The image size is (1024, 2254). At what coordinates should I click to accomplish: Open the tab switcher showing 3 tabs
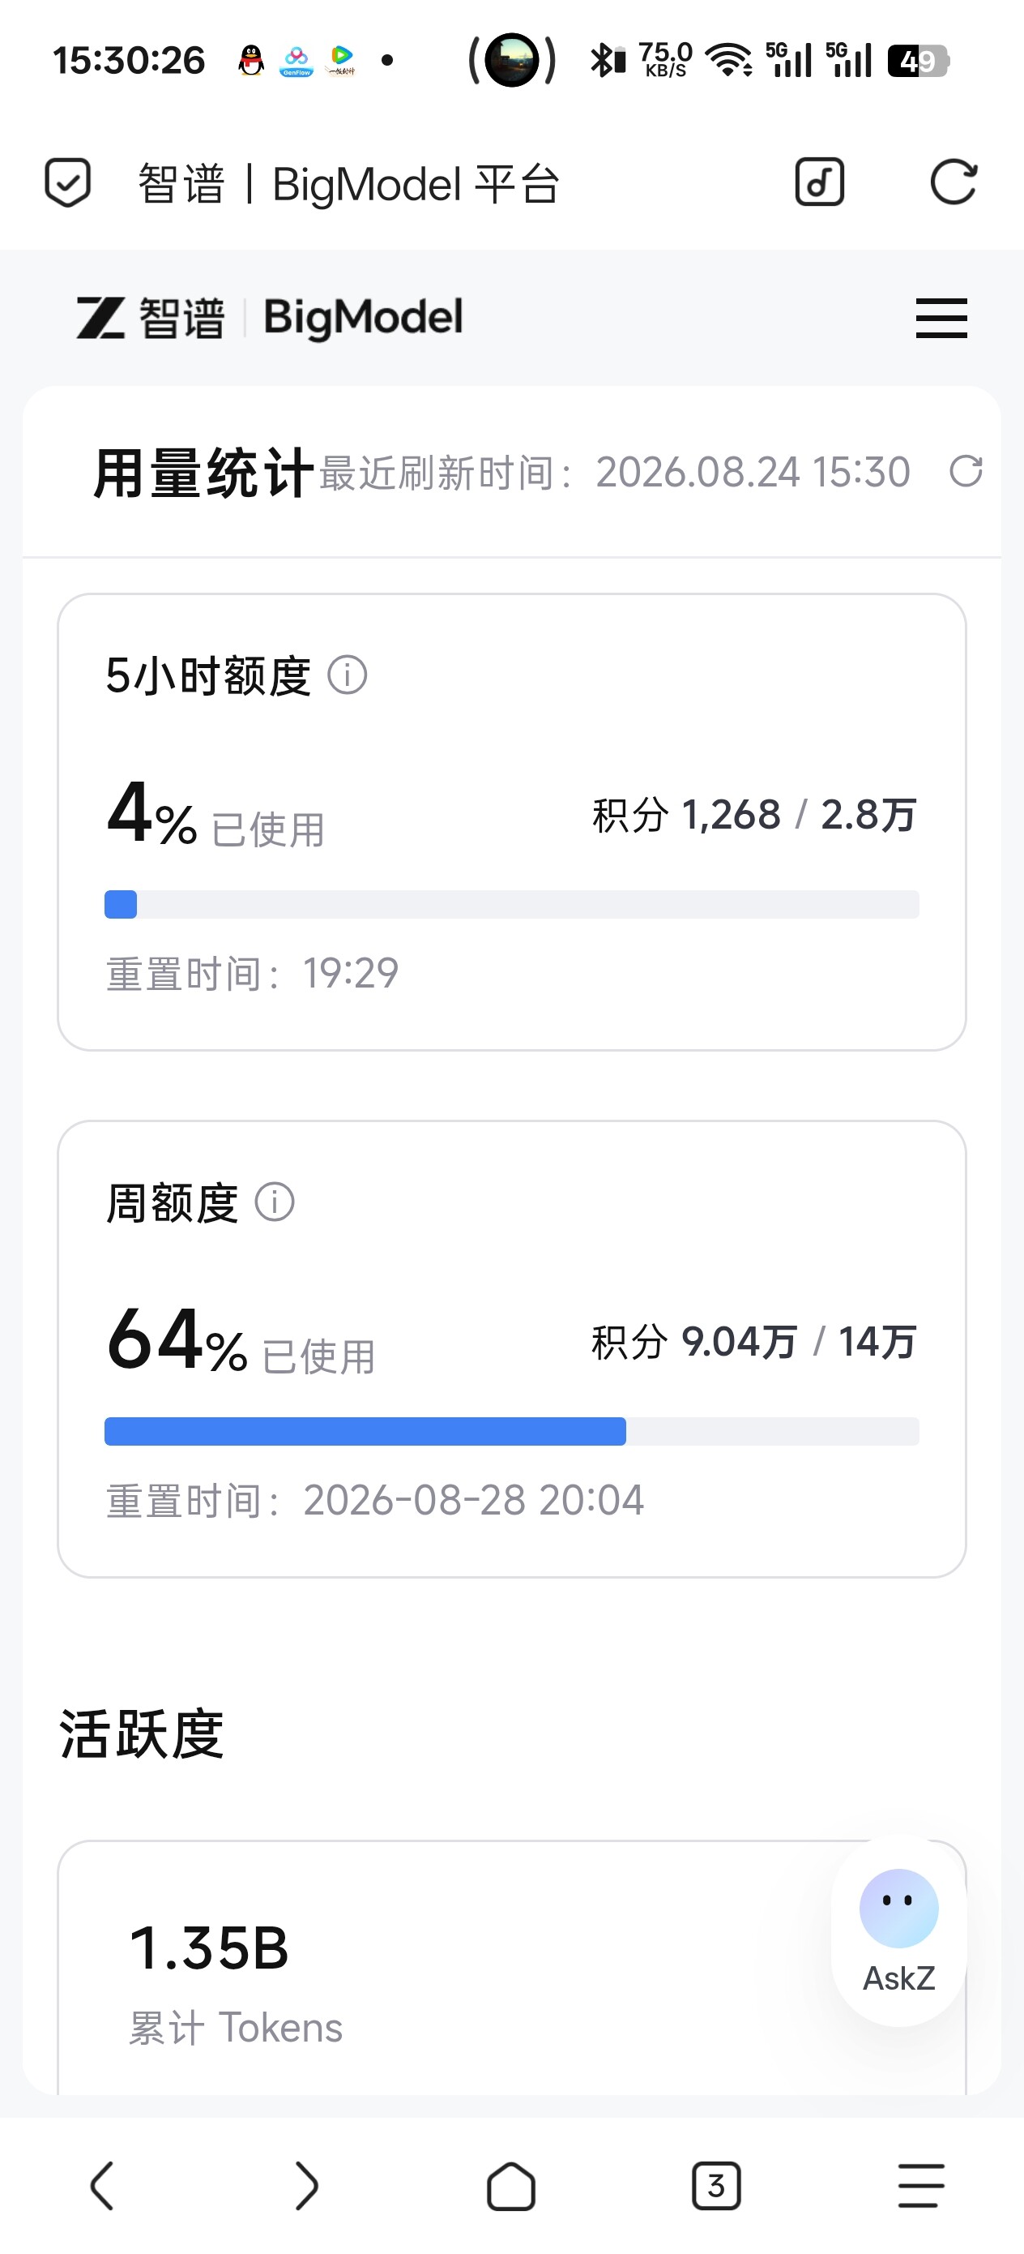716,2186
